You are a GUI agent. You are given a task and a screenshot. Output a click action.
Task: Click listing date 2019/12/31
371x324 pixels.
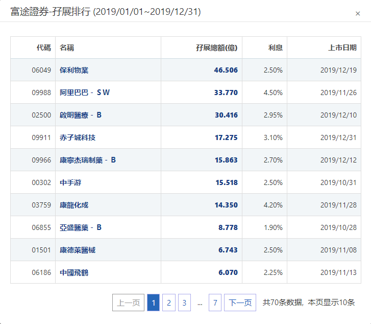(338, 137)
